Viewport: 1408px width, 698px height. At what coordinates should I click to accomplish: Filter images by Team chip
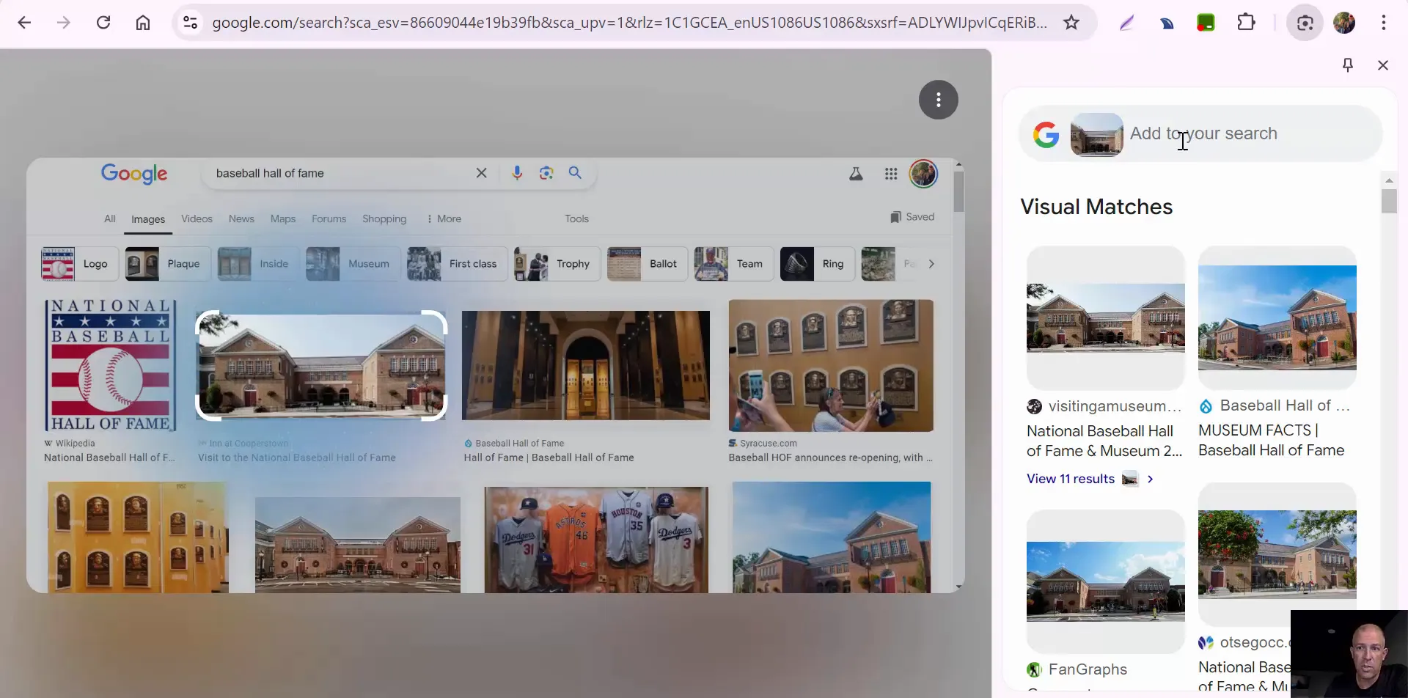pos(733,264)
